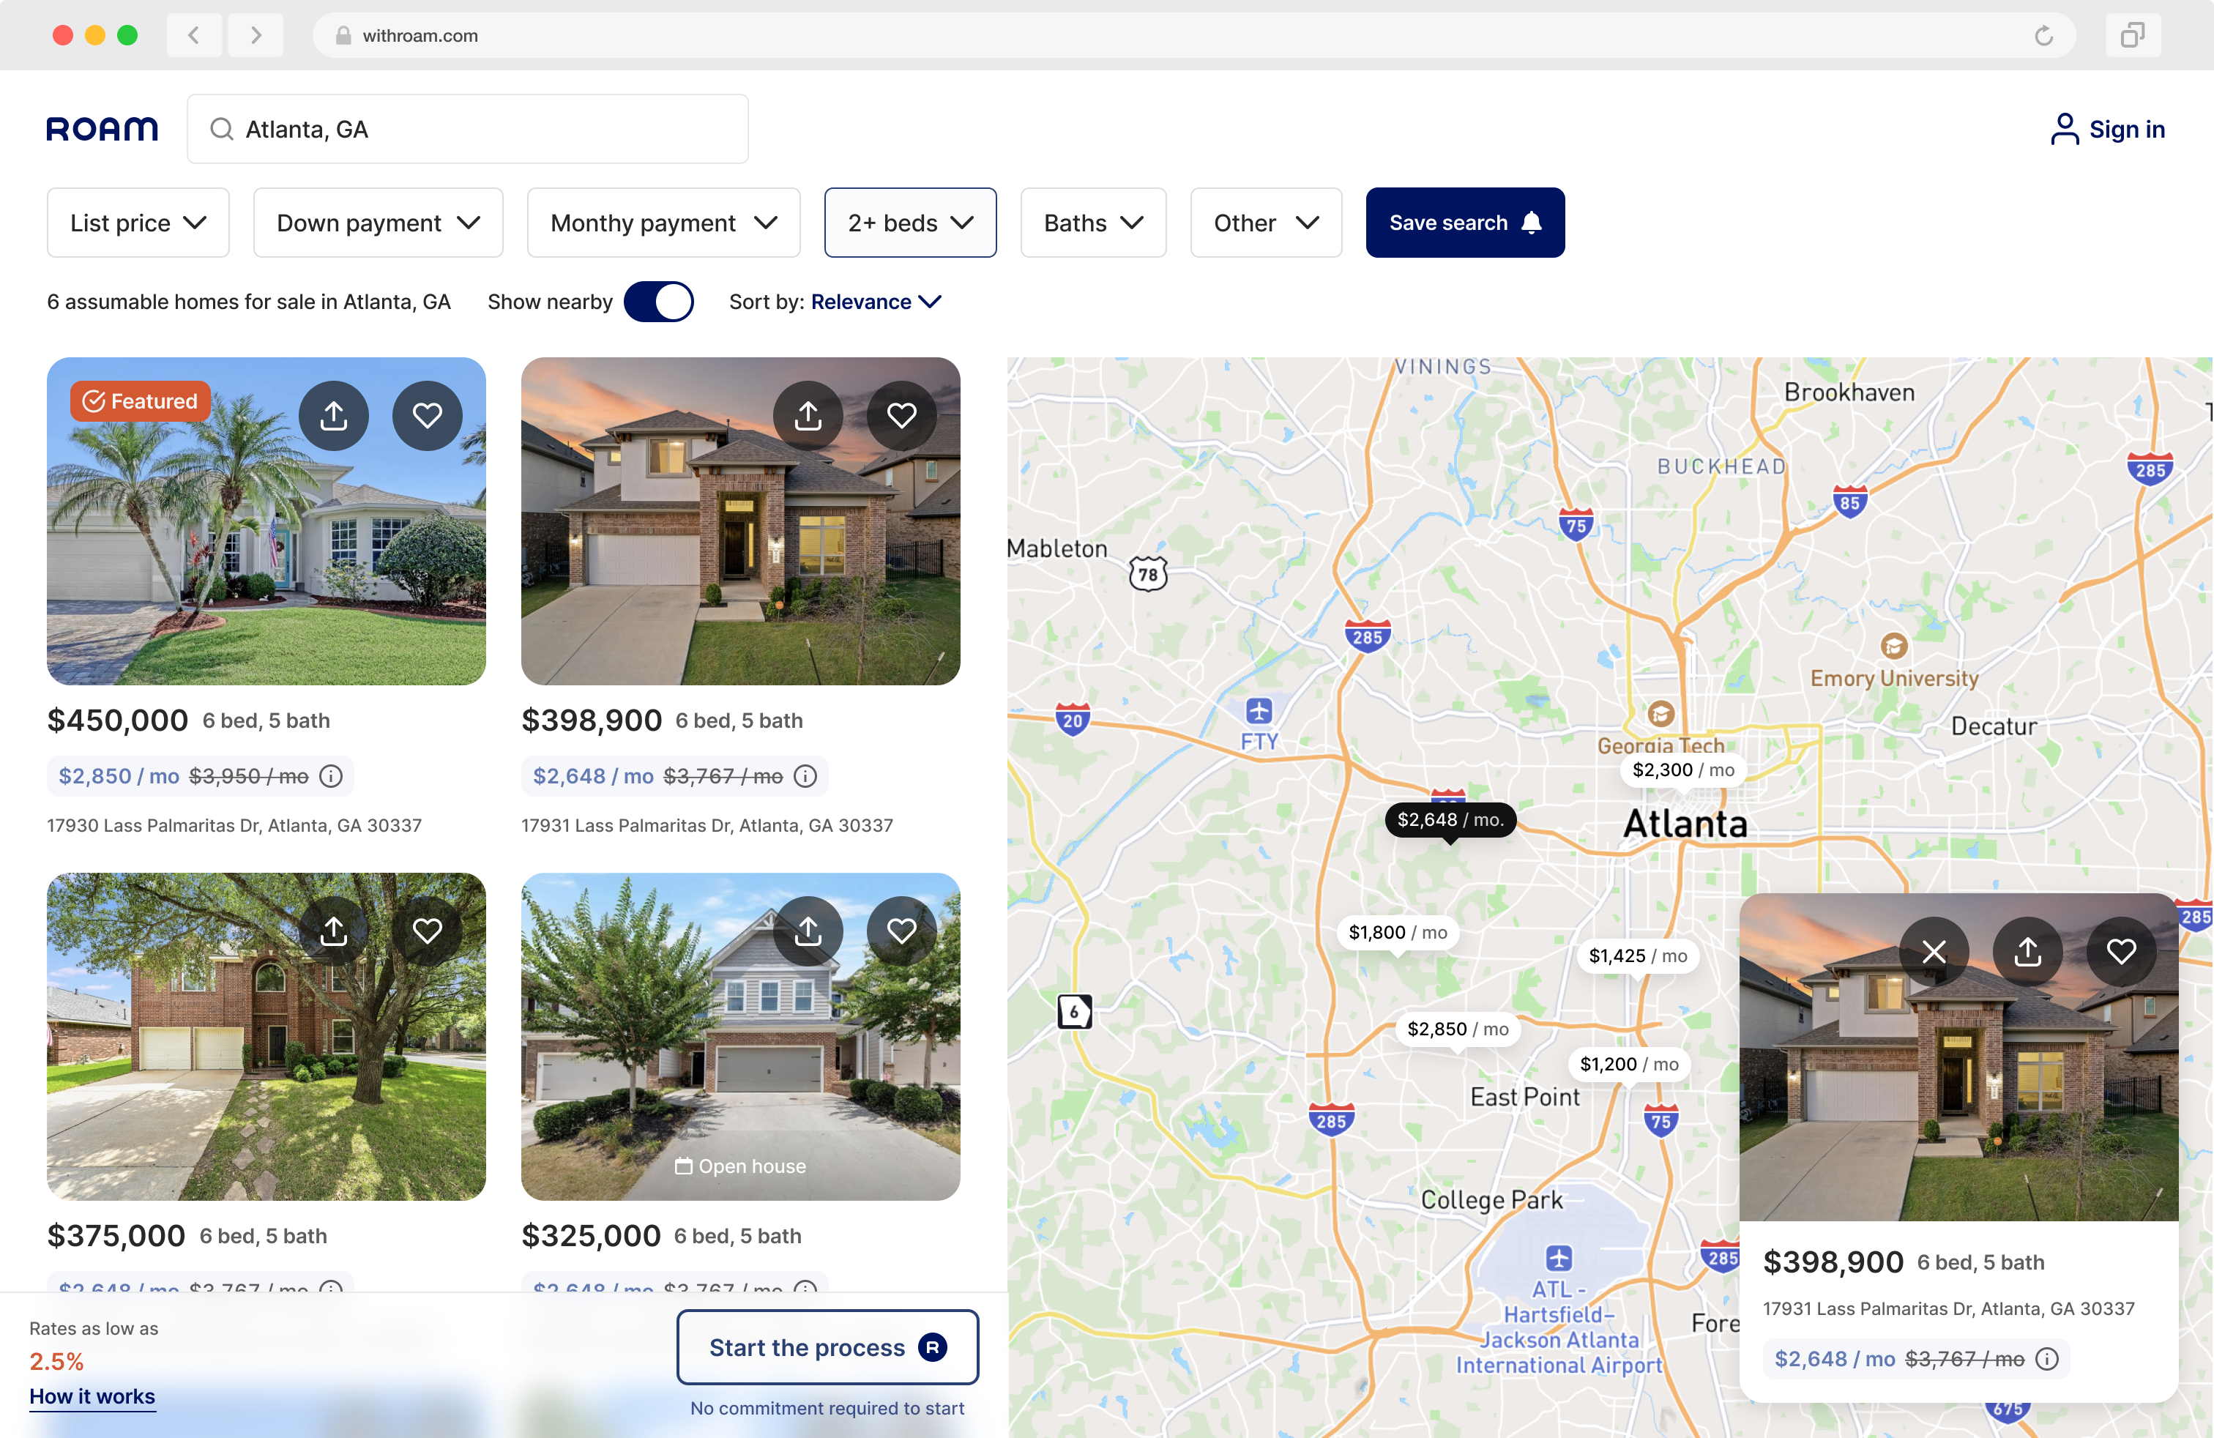Close the map listing popup

[x=1934, y=952]
